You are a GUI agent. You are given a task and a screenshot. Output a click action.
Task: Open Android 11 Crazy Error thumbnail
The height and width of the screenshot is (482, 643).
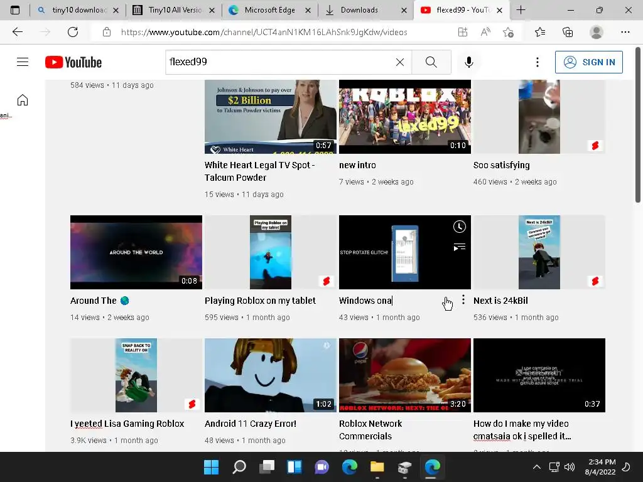coord(270,375)
